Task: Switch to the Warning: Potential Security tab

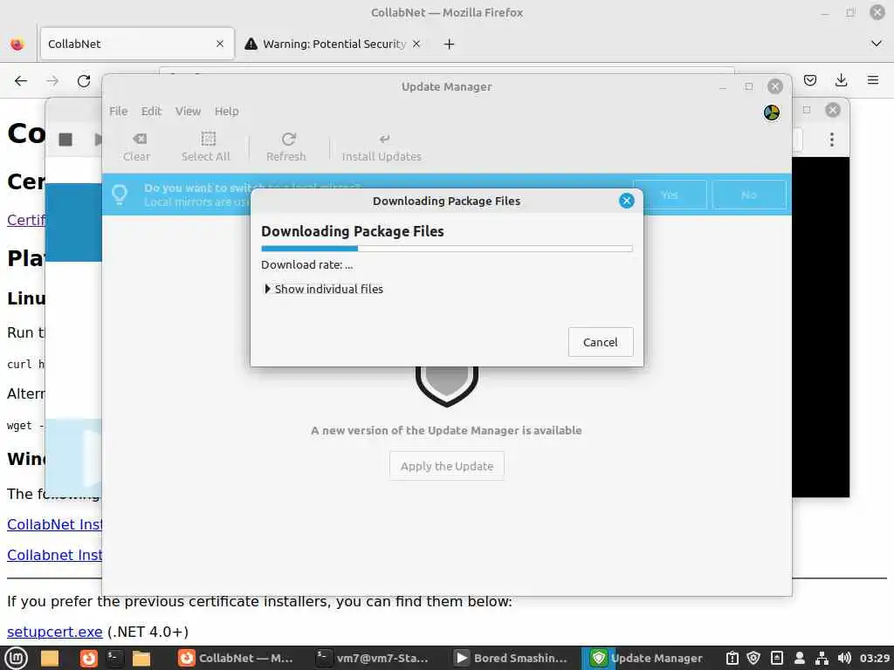Action: click(x=334, y=44)
